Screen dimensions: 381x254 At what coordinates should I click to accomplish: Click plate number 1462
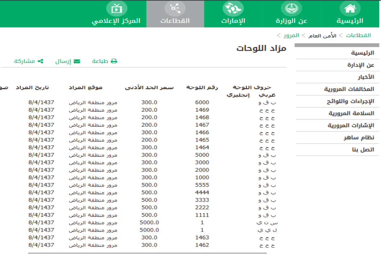tap(202, 245)
